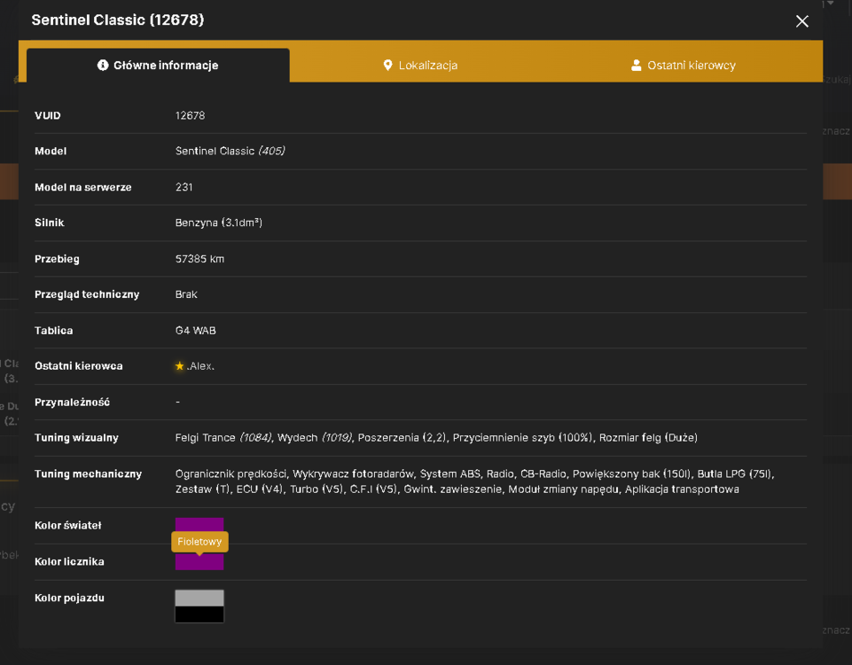852x665 pixels.
Task: Select the model value Sentinel Classic (405)
Action: 230,151
